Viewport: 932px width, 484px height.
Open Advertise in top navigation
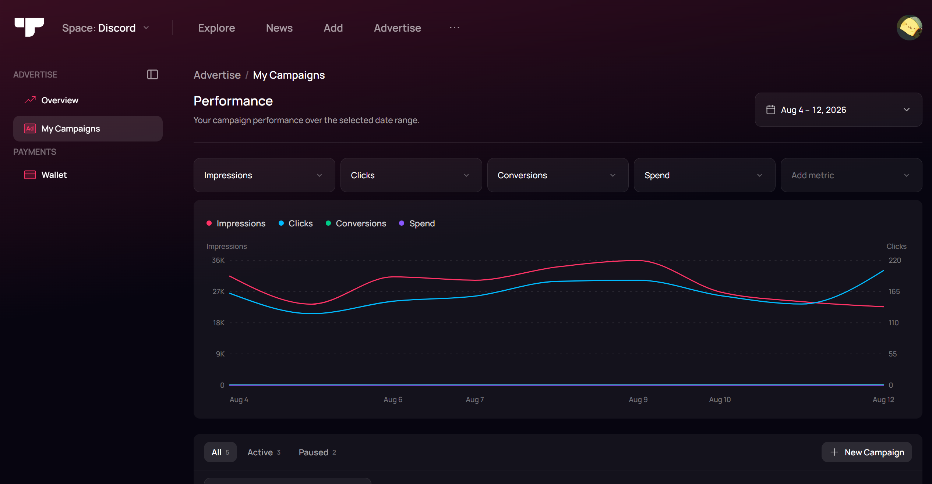398,28
